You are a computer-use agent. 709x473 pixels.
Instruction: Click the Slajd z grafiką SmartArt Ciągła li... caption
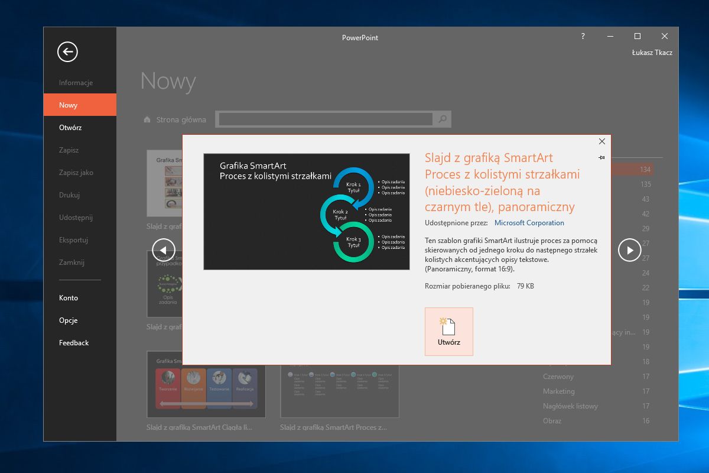click(x=199, y=427)
